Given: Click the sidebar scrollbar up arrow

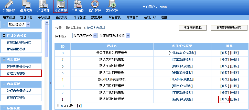Looking at the screenshot, I should [47, 23].
